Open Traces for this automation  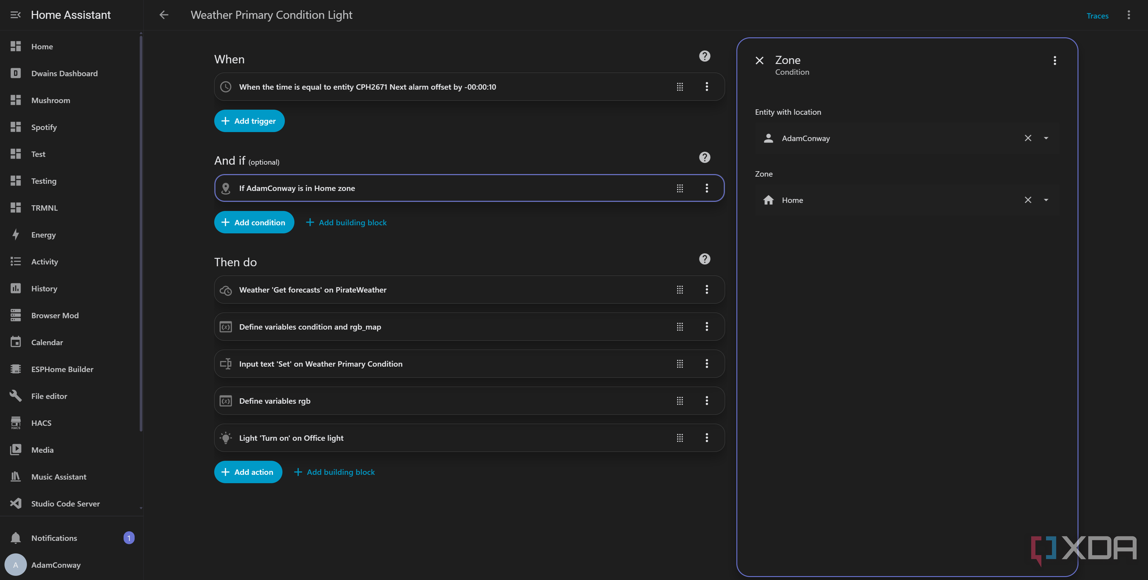tap(1097, 16)
